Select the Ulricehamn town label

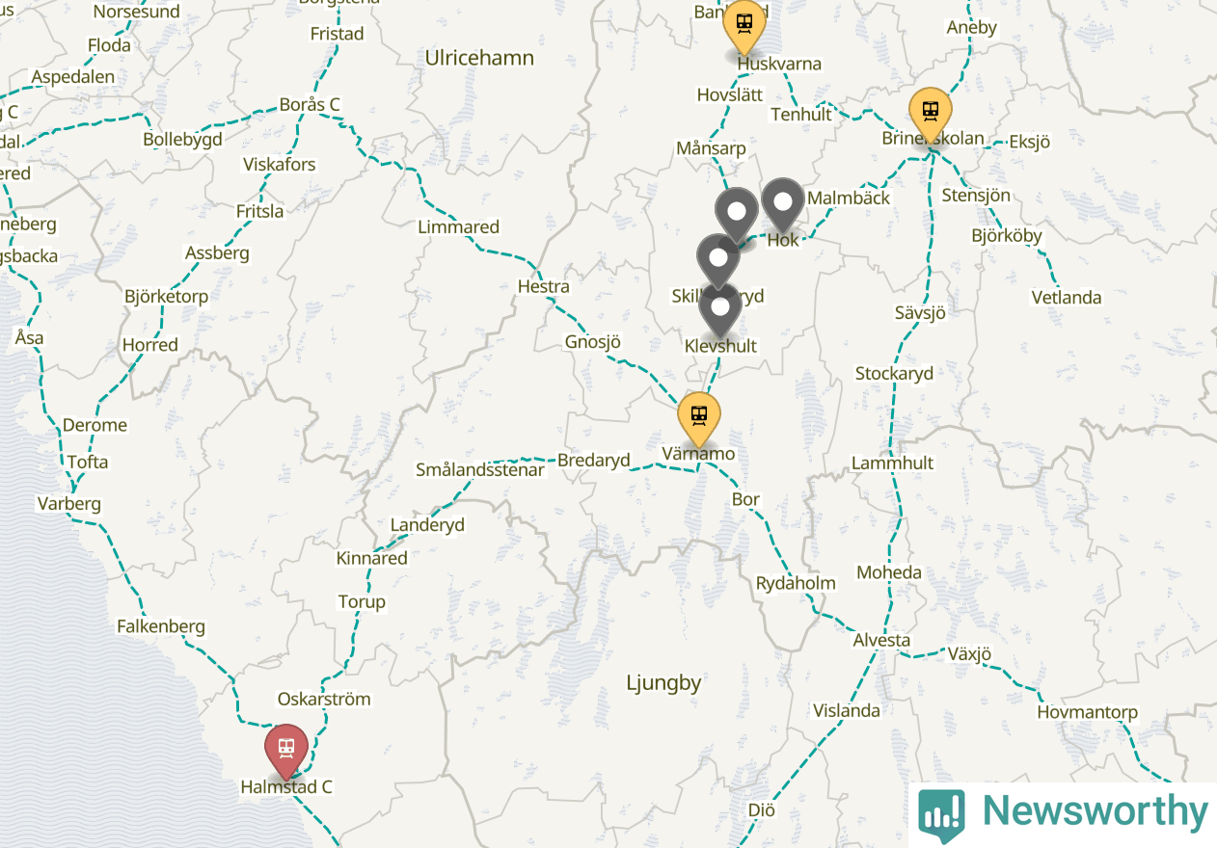point(479,58)
